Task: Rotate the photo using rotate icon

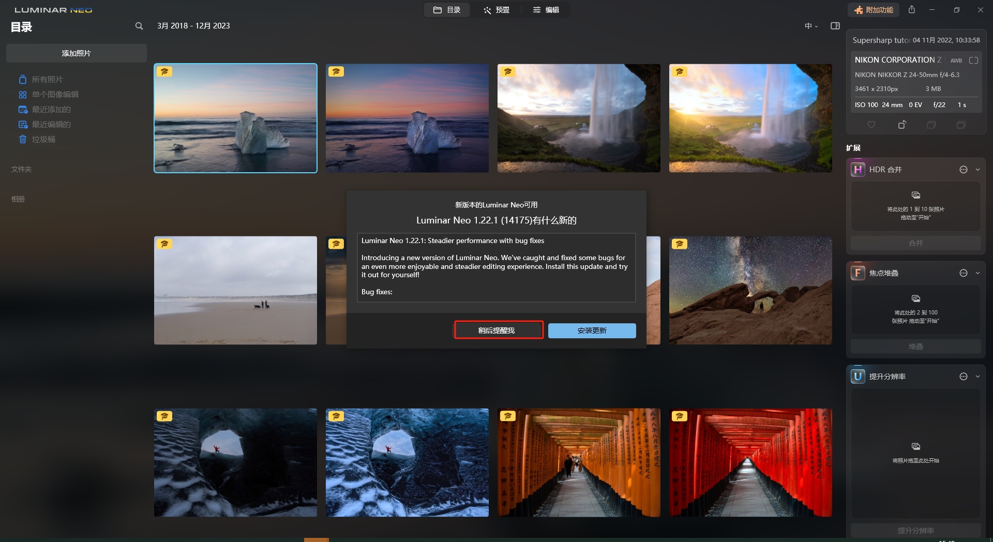Action: (902, 125)
